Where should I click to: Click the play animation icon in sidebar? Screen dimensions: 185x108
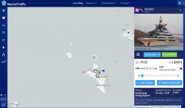(x=4, y=47)
